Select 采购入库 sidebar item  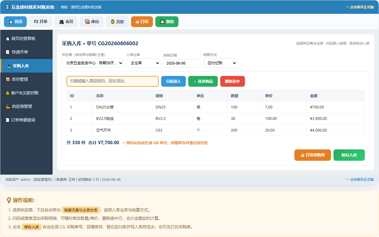coord(26,66)
